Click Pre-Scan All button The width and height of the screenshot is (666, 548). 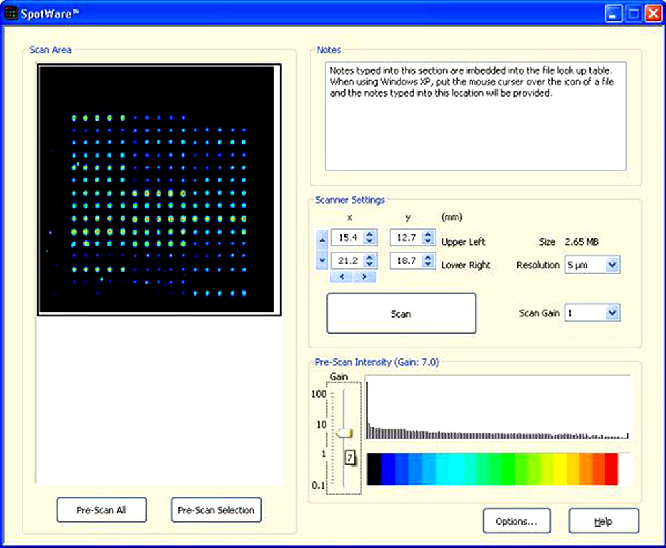(x=101, y=510)
